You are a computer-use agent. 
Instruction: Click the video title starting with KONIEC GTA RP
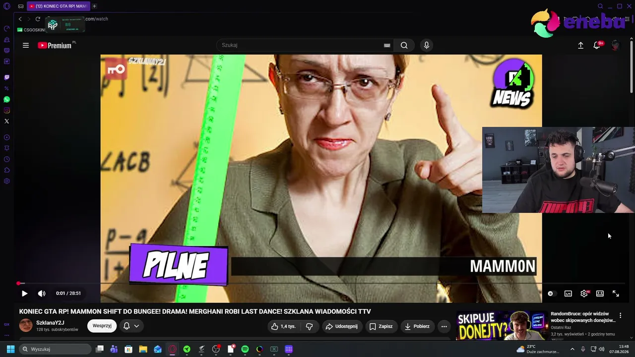point(195,311)
